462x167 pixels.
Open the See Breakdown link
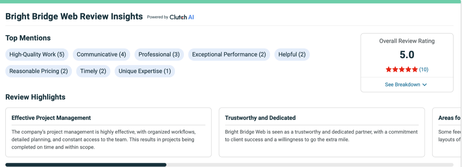[x=402, y=85]
